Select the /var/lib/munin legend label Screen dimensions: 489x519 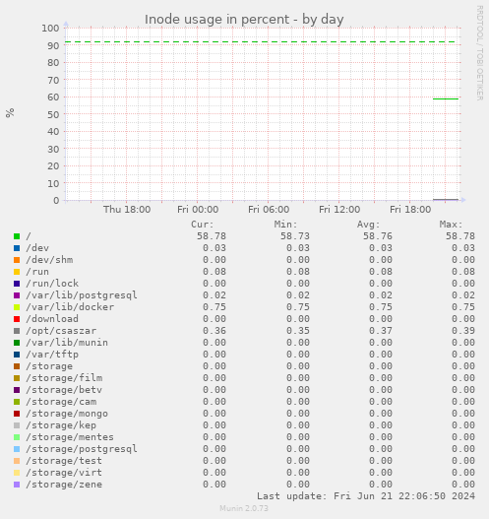click(x=67, y=343)
